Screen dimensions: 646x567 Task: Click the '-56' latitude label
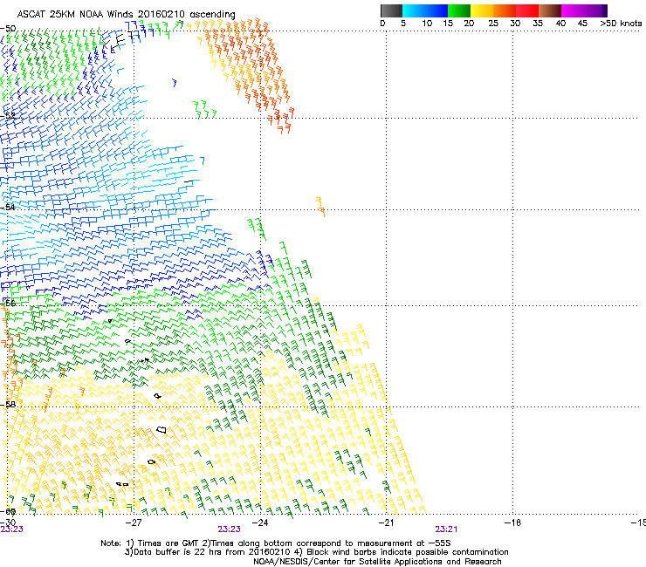[8, 303]
